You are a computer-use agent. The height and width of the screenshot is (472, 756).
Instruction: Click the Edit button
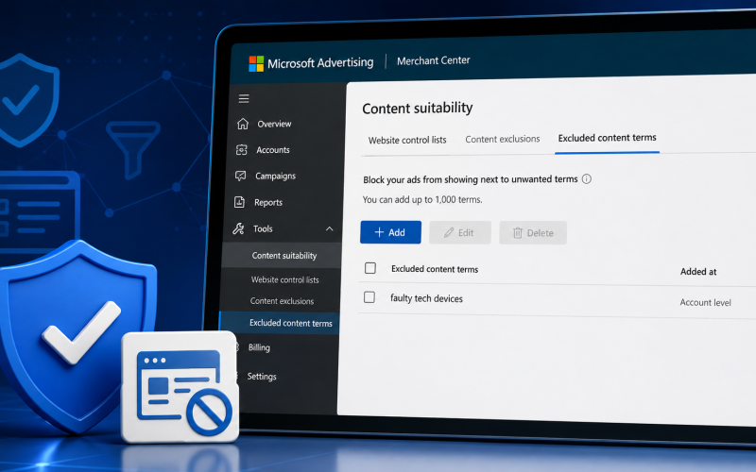click(460, 232)
